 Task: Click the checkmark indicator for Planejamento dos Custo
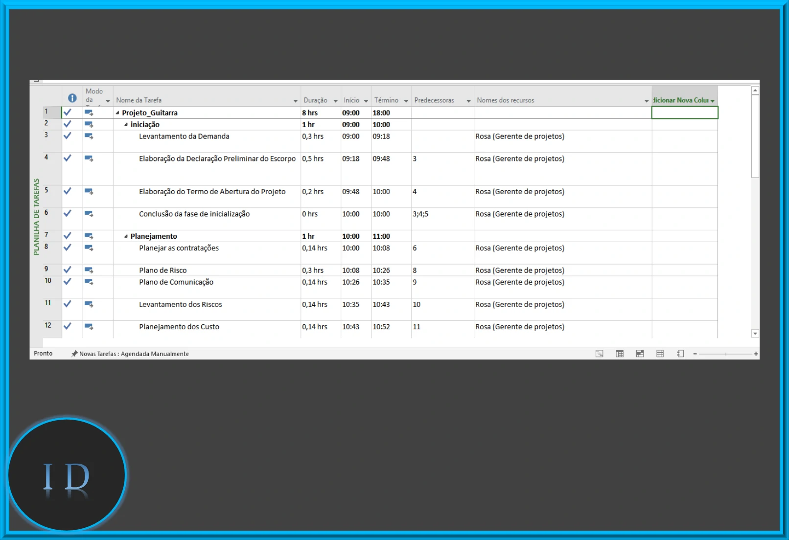tap(68, 326)
